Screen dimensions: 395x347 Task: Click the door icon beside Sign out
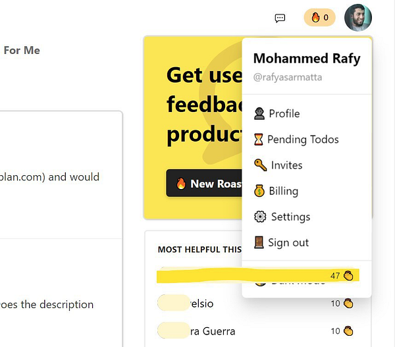[x=259, y=242]
